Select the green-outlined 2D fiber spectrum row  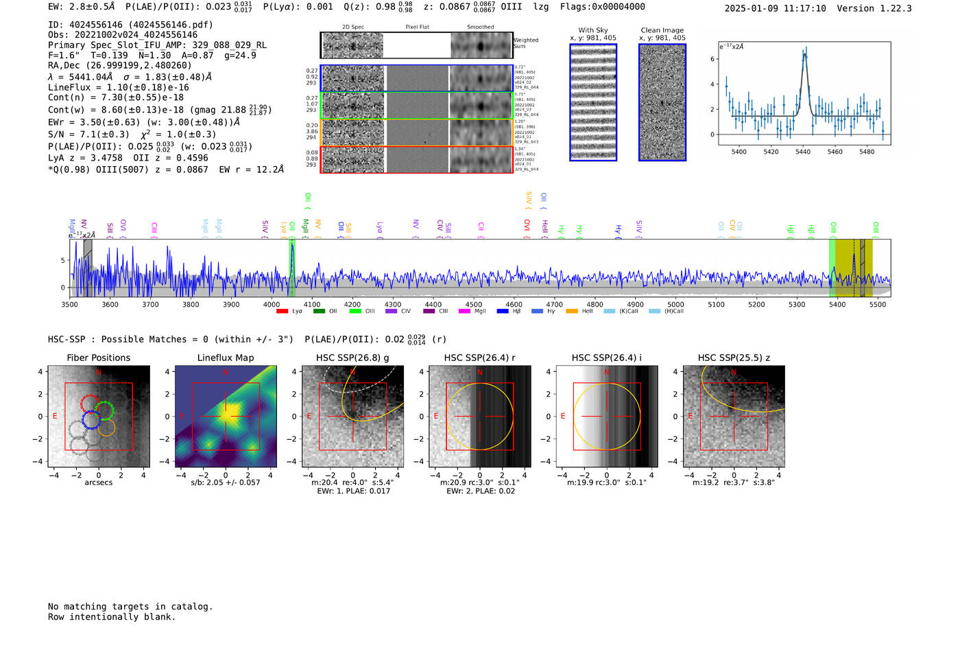[416, 106]
